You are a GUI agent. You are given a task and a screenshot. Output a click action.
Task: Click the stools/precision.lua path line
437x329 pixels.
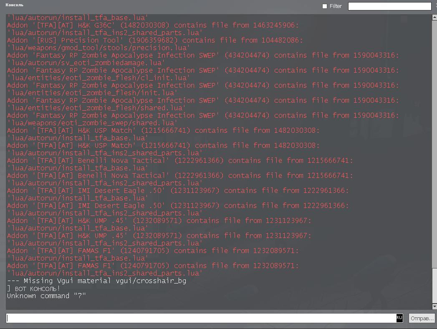click(x=99, y=48)
